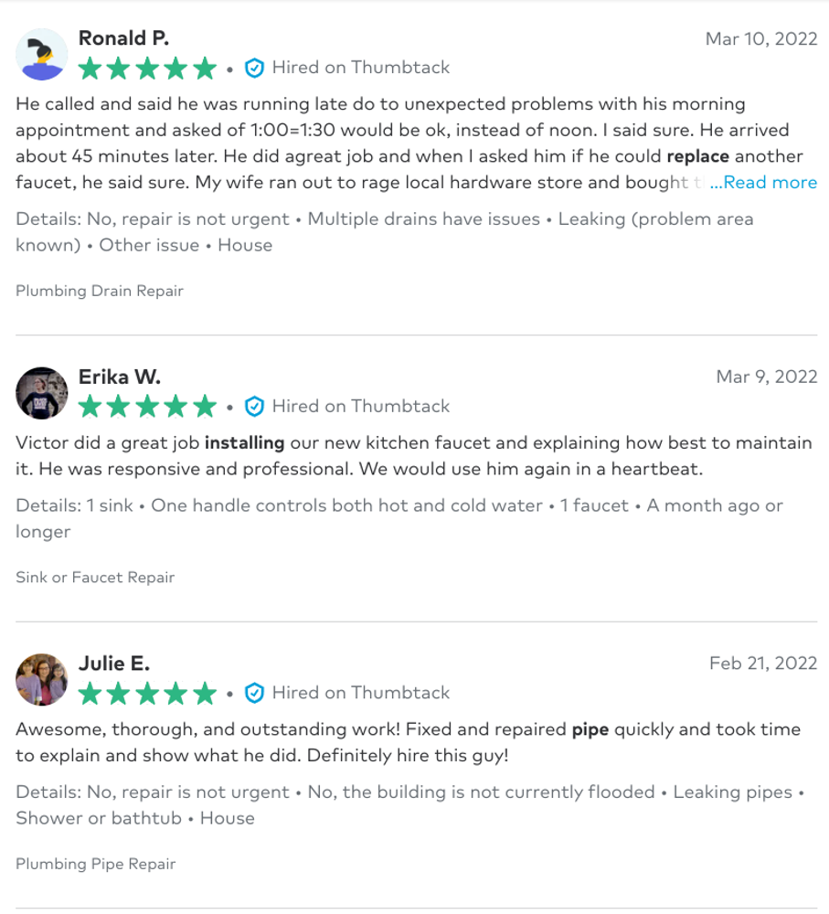Click the Julie E. reviewer name

click(114, 664)
